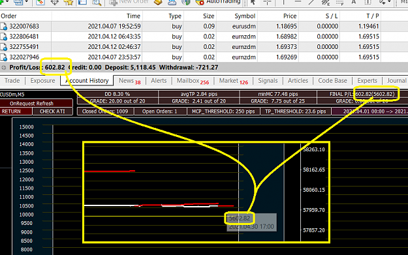Toggle the Terminal panel icon
The image size is (408, 255).
pyautogui.click(x=82, y=2)
